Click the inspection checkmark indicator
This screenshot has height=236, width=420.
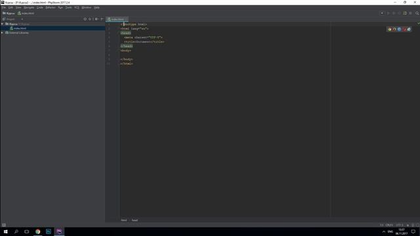pos(418,24)
